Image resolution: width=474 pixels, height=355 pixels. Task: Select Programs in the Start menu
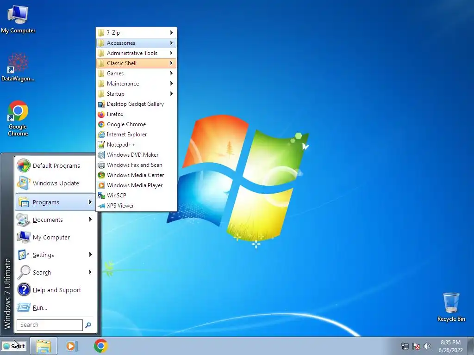56,202
